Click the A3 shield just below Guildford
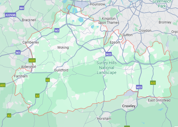Viewport: 178px width, 127px height. click(48, 80)
